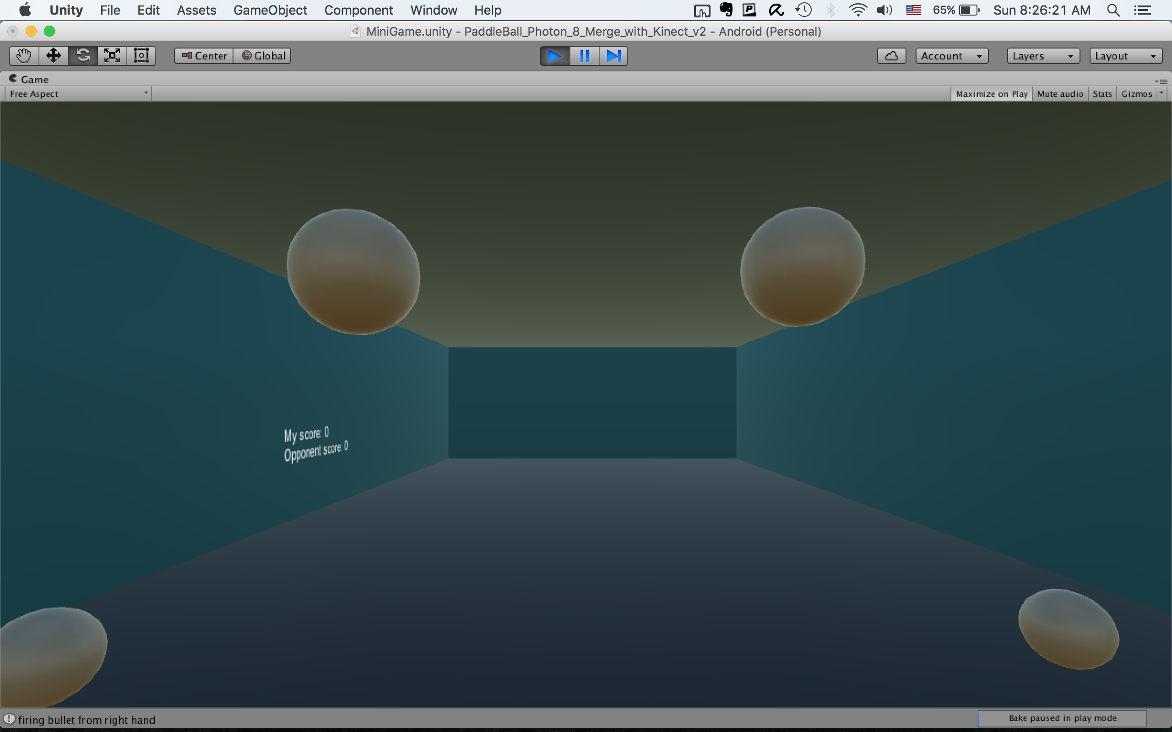Select the Scale tool

point(112,56)
